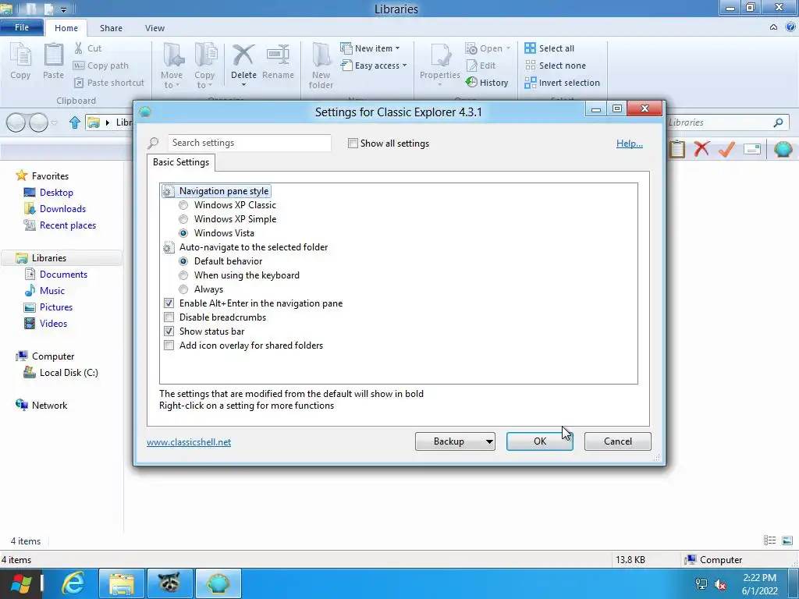Click the search magnifier in Libraries search box
The image size is (799, 599).
[x=778, y=122]
